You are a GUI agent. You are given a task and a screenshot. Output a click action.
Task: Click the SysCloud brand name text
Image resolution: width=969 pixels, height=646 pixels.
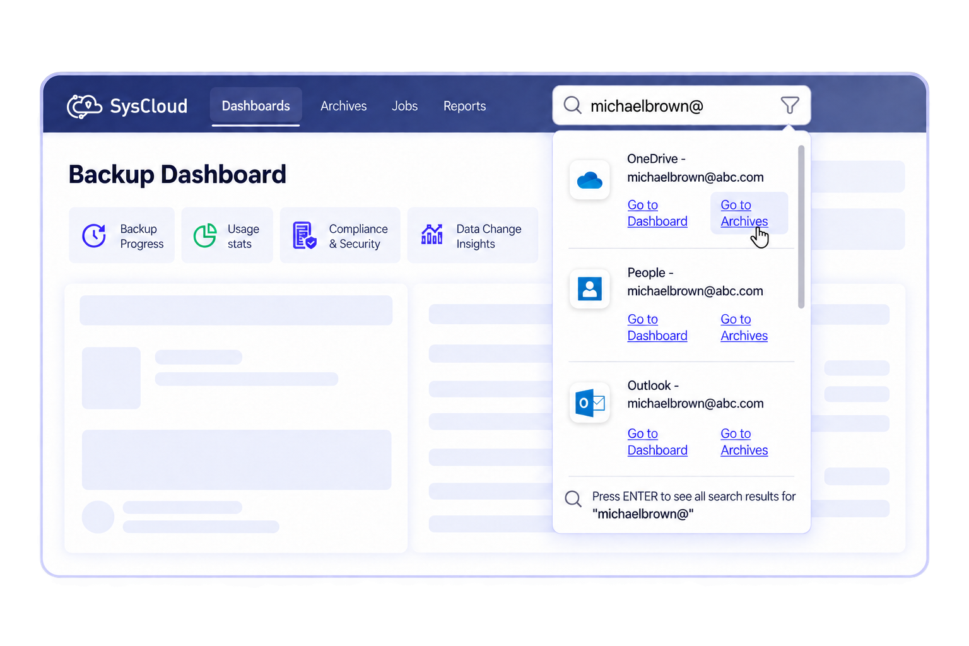[x=149, y=106]
